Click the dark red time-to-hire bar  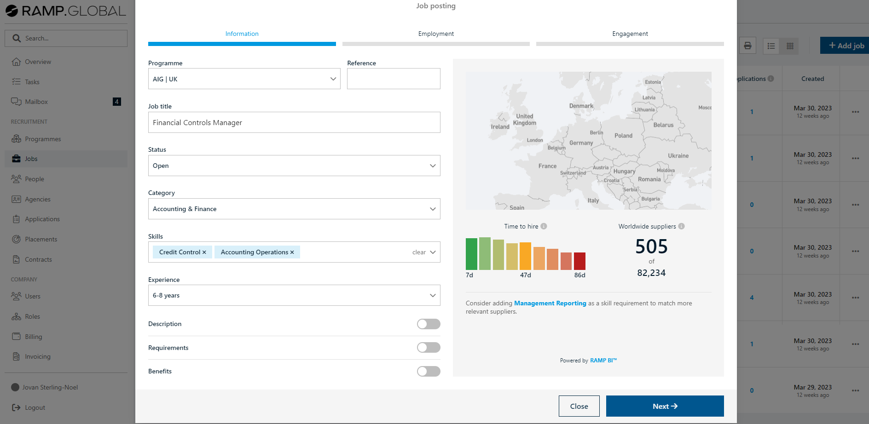(579, 261)
